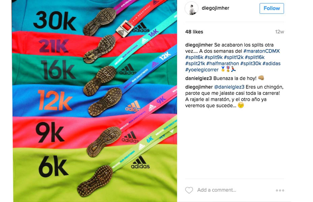This screenshot has height=202, width=313.
Task: Open the #split9k hashtag link
Action: tap(214, 57)
